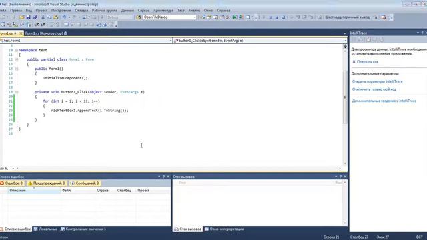Viewport: 427px width, 240px height.
Task: Click call stack panel scroll down arrow
Action: click(345, 223)
